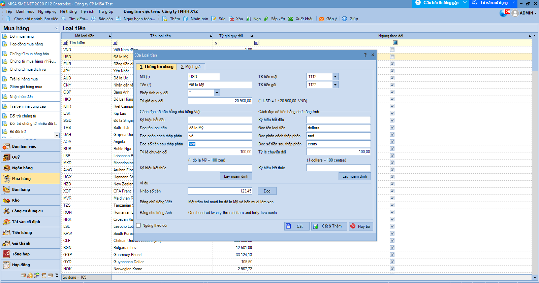The image size is (539, 283).
Task: Click the Hủy bỏ button
Action: 361,226
